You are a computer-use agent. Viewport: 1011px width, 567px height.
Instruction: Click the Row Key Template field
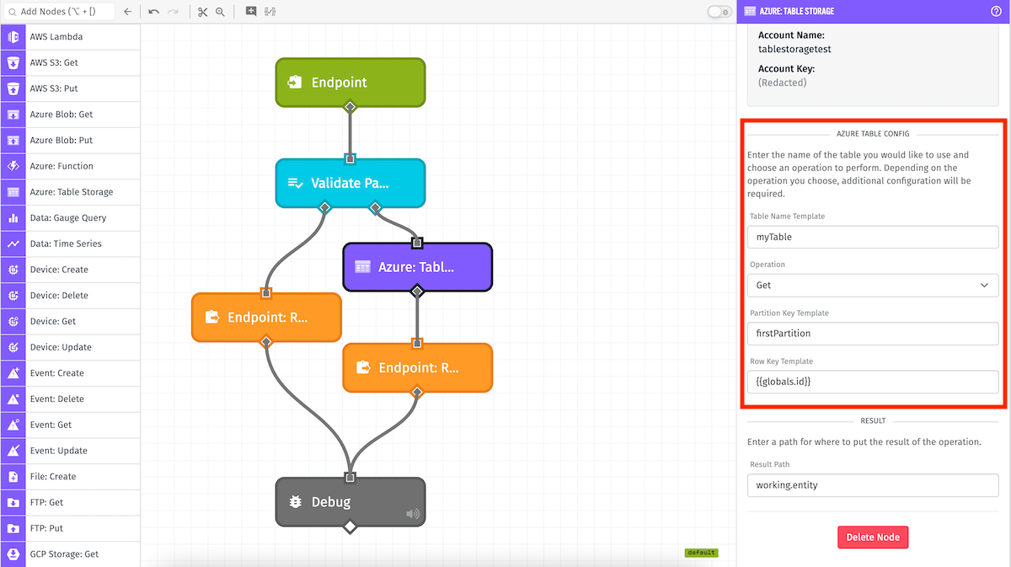click(873, 382)
